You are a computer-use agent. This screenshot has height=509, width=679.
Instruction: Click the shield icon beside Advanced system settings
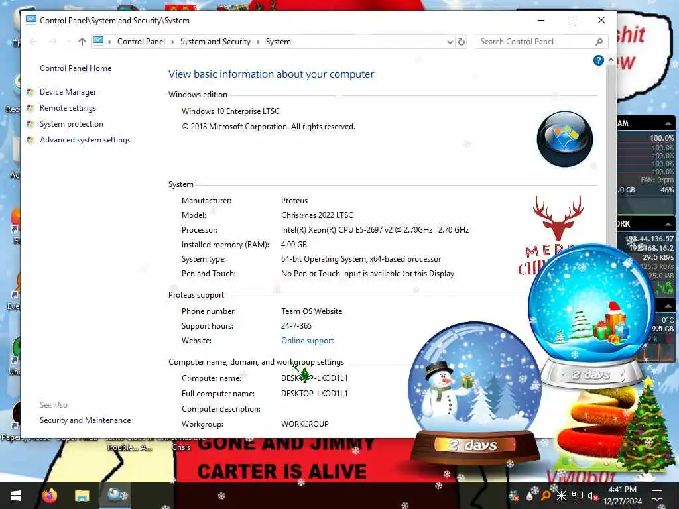(x=30, y=140)
